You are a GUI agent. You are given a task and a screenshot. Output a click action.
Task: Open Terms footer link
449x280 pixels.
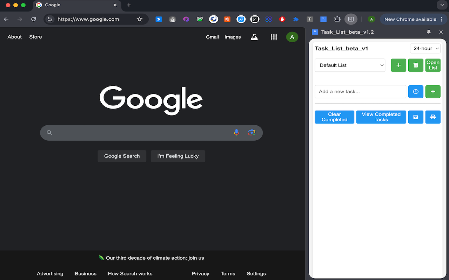pos(228,274)
